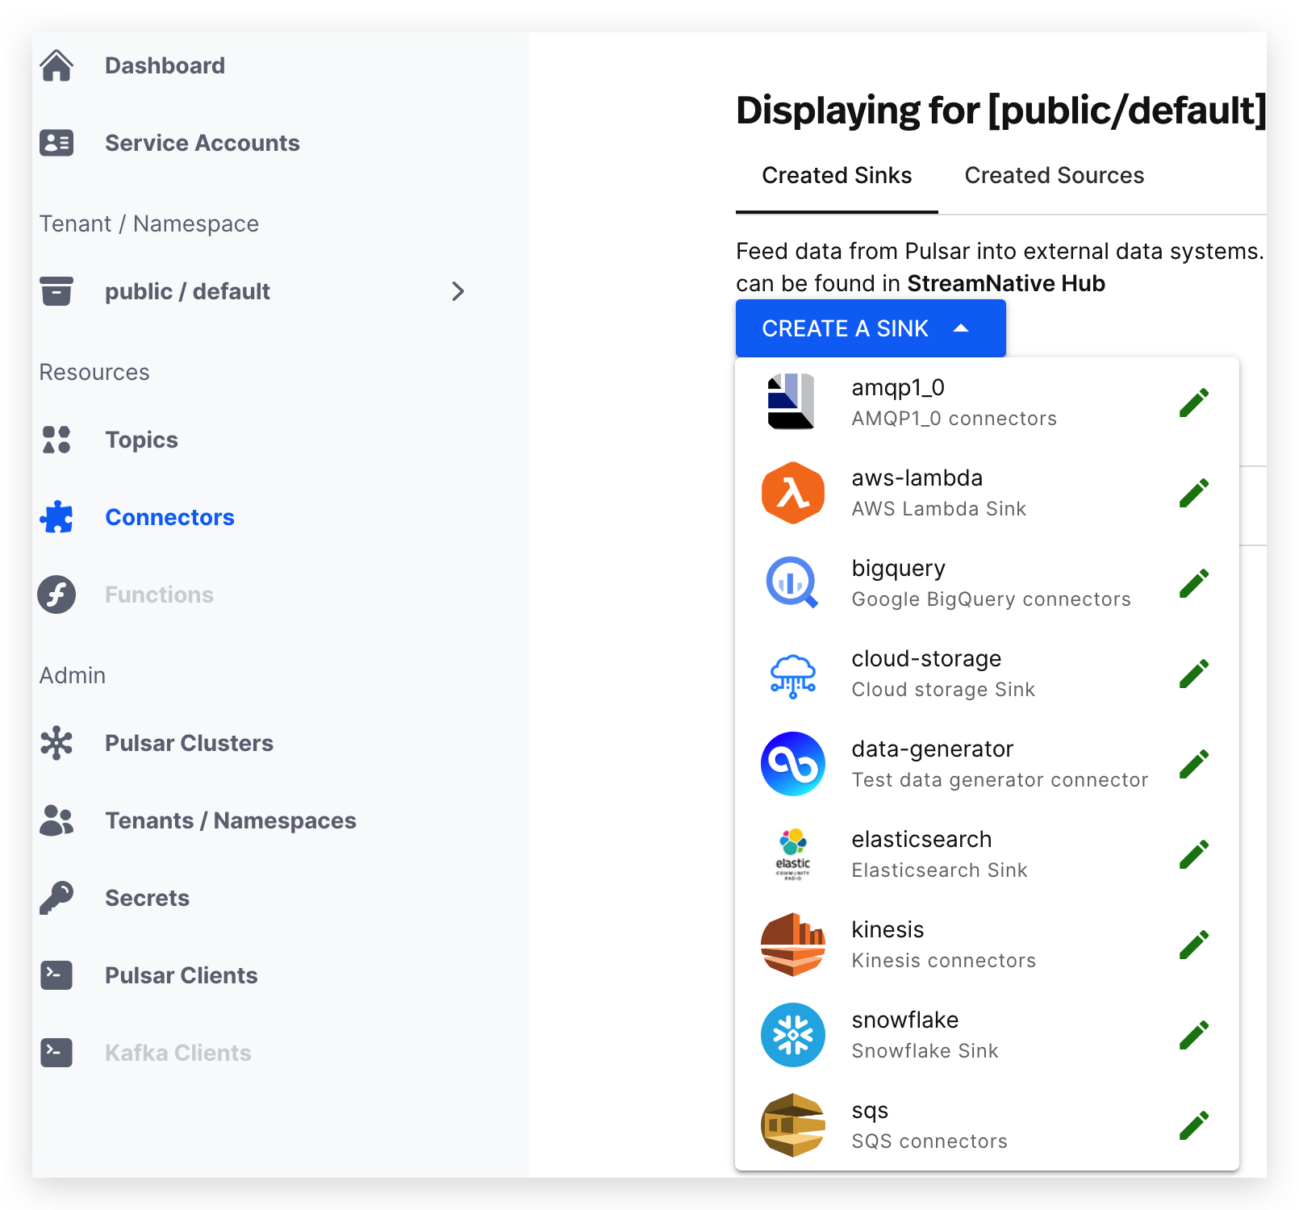
Task: Collapse the CREATE A SINK dropdown
Action: click(x=871, y=328)
